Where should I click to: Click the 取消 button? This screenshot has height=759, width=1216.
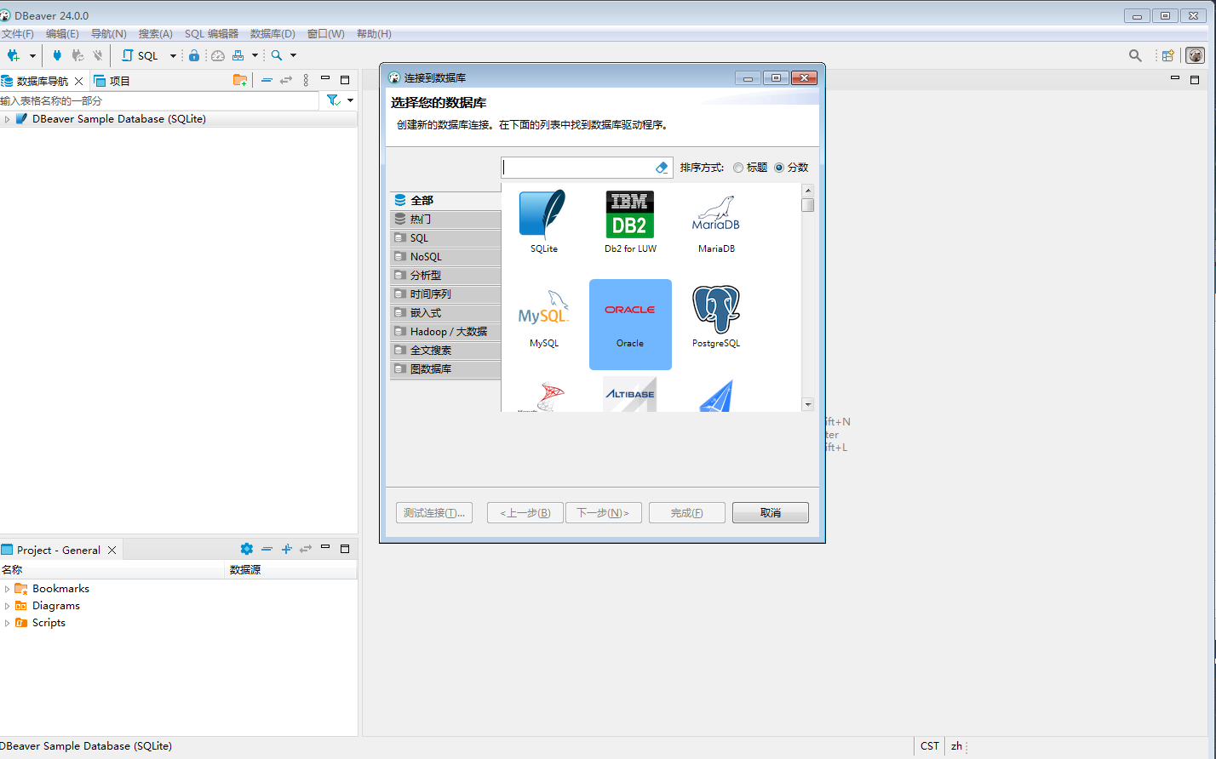pos(771,513)
